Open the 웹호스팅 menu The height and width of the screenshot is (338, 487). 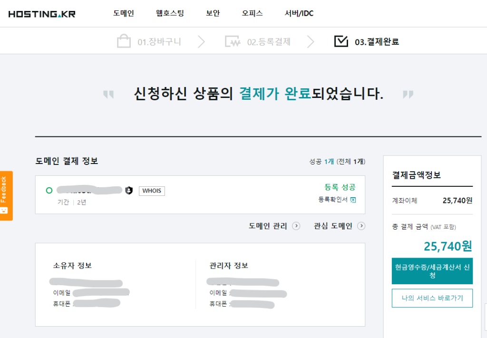click(x=170, y=13)
